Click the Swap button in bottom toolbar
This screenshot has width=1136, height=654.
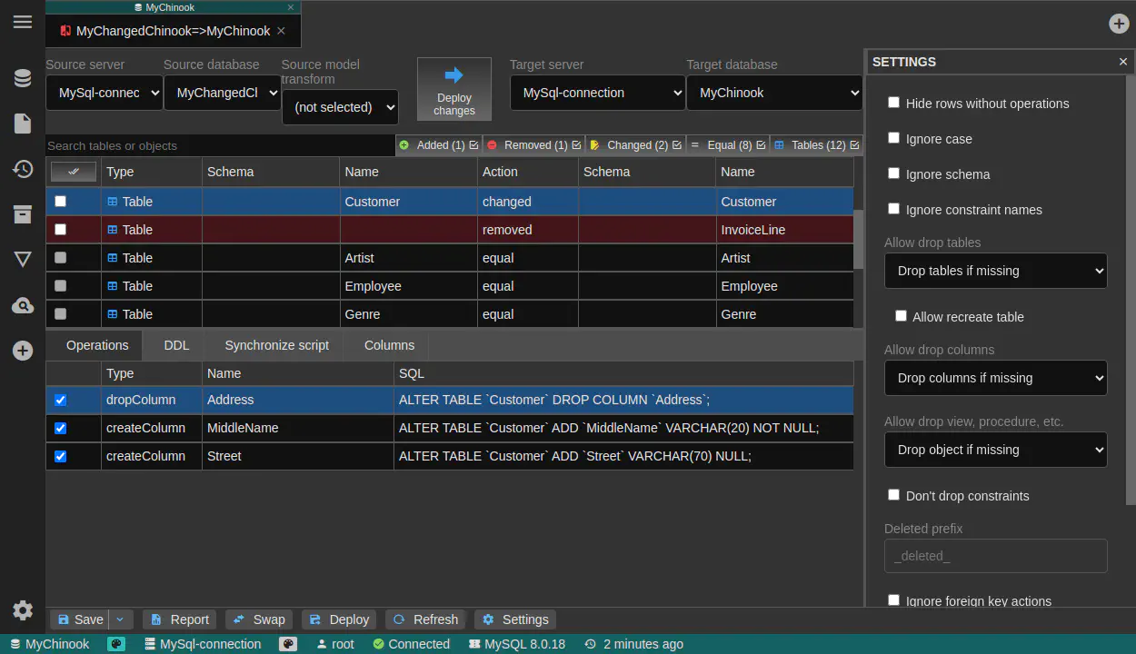point(259,619)
